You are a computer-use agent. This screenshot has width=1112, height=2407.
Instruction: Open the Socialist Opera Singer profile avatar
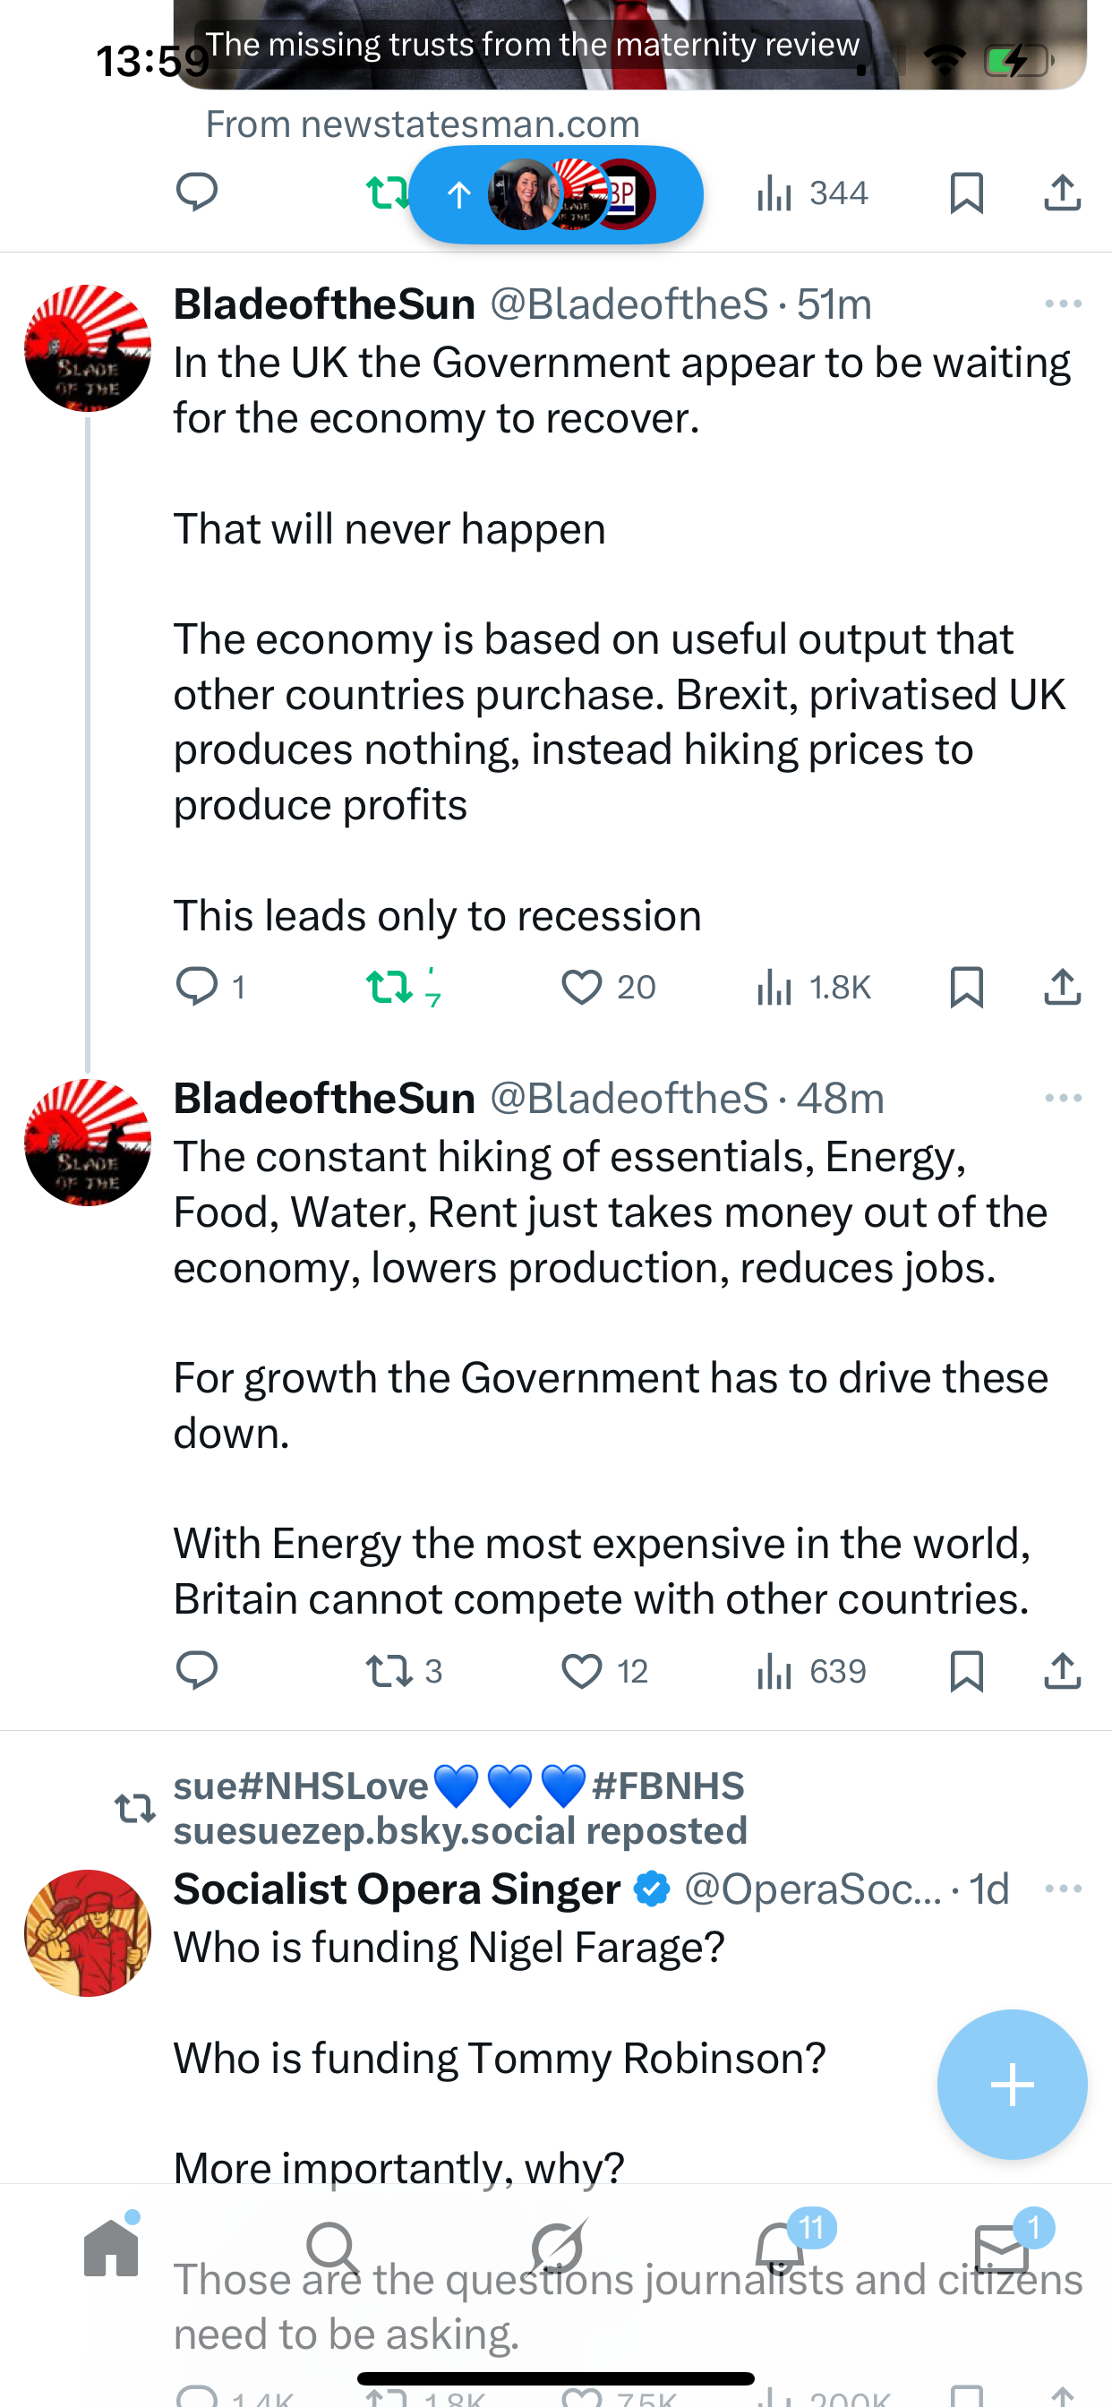[88, 1932]
